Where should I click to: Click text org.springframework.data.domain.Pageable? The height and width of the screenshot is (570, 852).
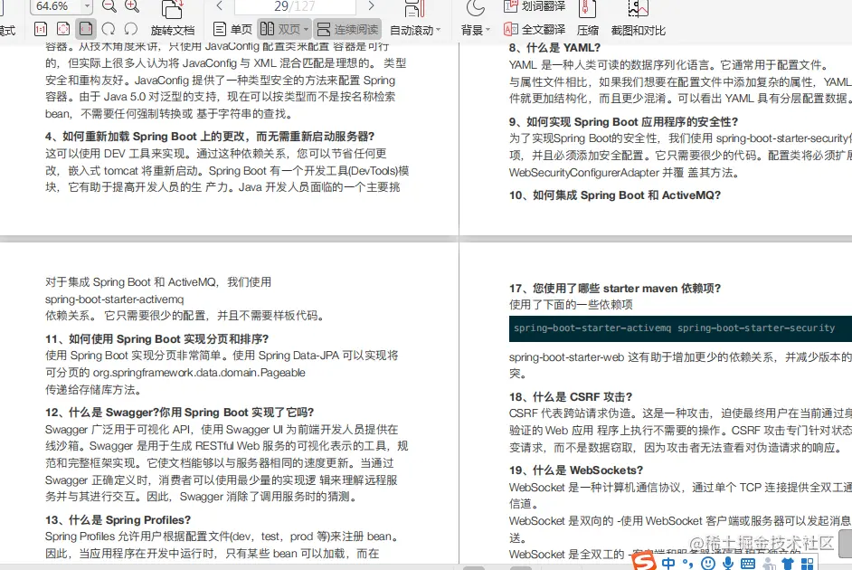pyautogui.click(x=199, y=373)
